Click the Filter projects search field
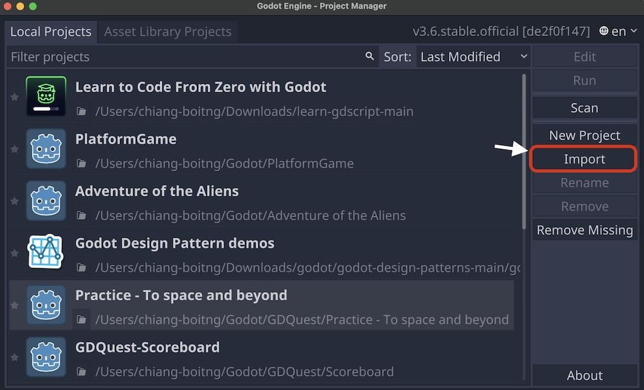644x390 pixels. pyautogui.click(x=192, y=57)
